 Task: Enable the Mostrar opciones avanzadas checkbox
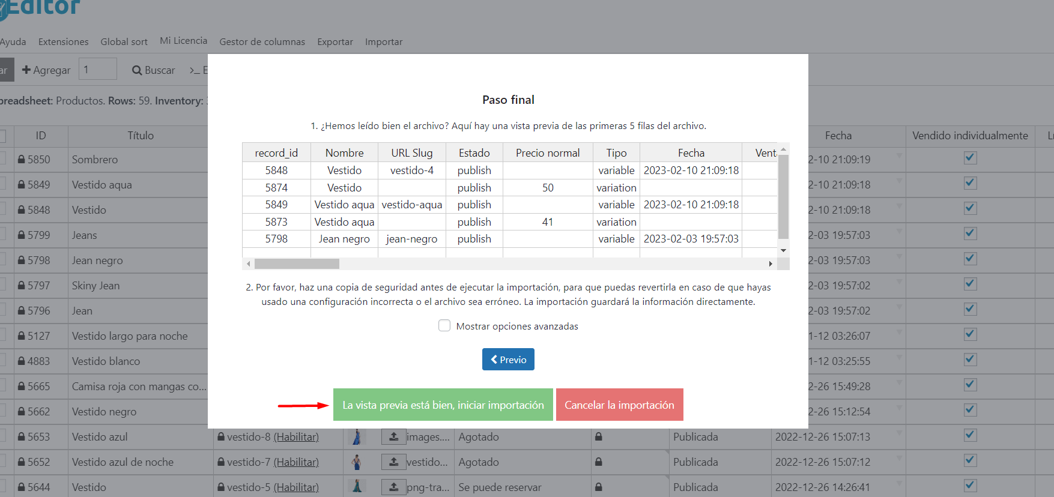click(x=444, y=326)
